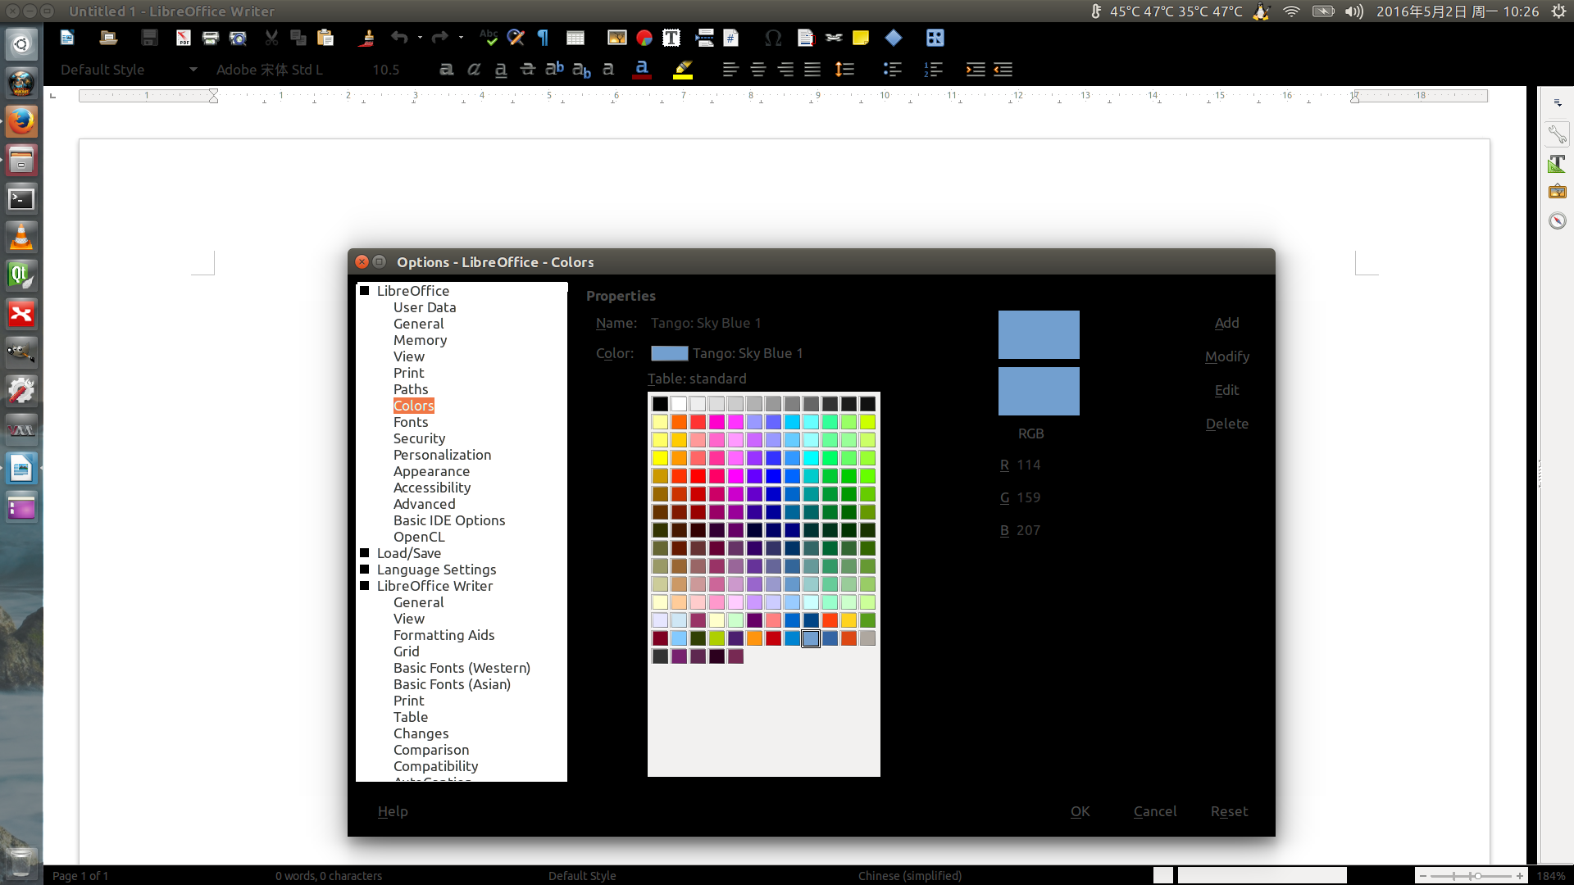Click the Add color button
The height and width of the screenshot is (885, 1574).
(x=1226, y=323)
